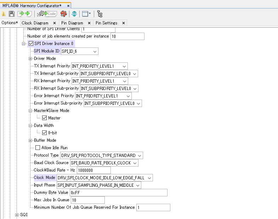Viewport: 278px width, 219px height.
Task: Open the window layout dropdown icon
Action: click(x=86, y=14)
